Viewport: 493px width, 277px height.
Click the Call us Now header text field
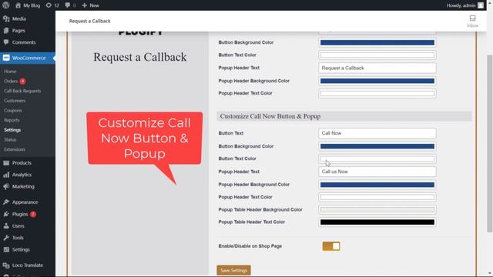tap(377, 172)
